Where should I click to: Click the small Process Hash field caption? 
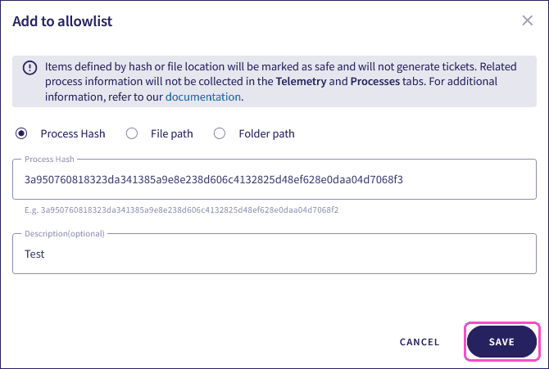(50, 158)
